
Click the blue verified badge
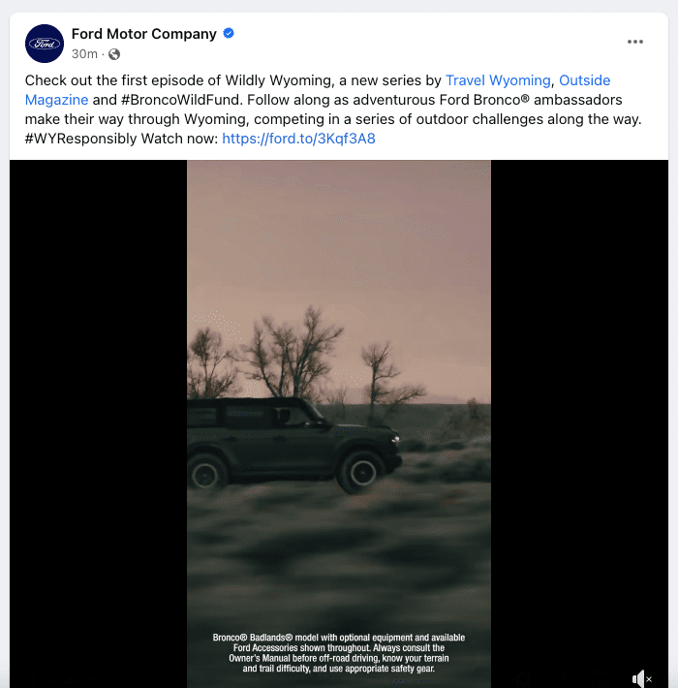point(229,33)
